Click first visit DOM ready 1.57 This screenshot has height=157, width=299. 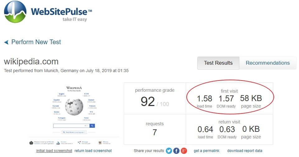[x=226, y=99]
